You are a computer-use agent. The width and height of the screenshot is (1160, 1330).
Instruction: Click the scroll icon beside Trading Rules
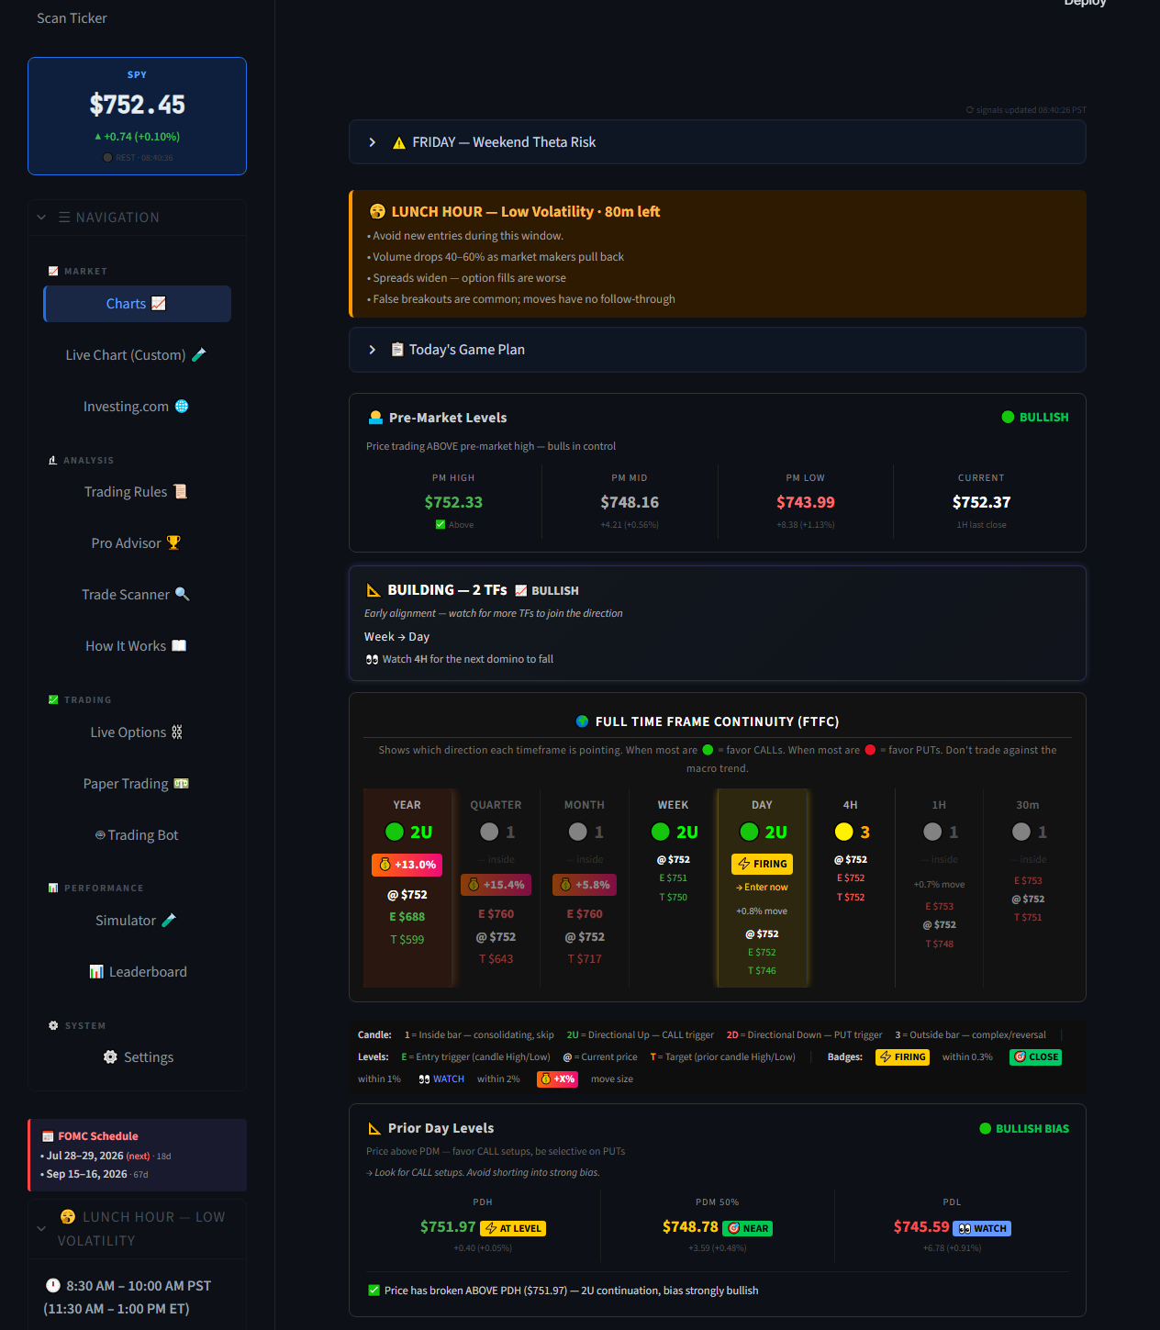[181, 492]
